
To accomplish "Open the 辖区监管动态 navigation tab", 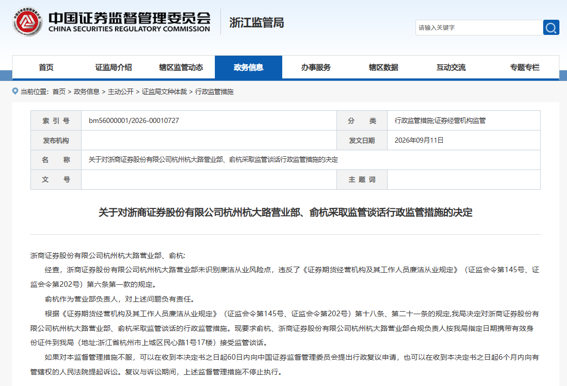I will pyautogui.click(x=181, y=67).
